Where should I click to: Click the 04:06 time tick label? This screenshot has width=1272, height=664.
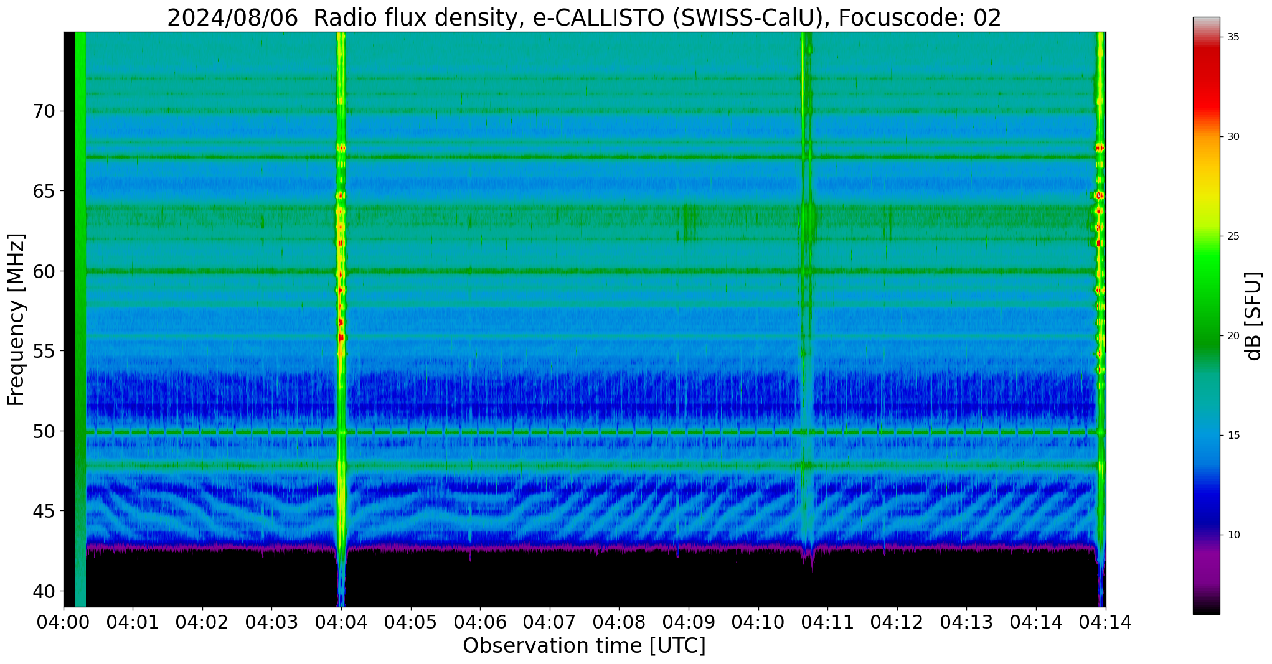[480, 622]
